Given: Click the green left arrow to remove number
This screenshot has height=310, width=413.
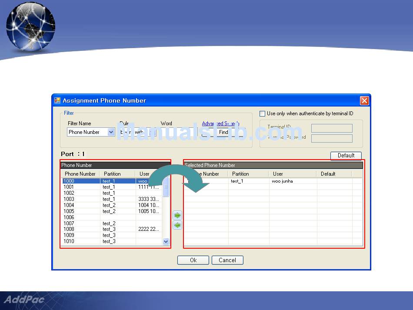Looking at the screenshot, I should [177, 225].
